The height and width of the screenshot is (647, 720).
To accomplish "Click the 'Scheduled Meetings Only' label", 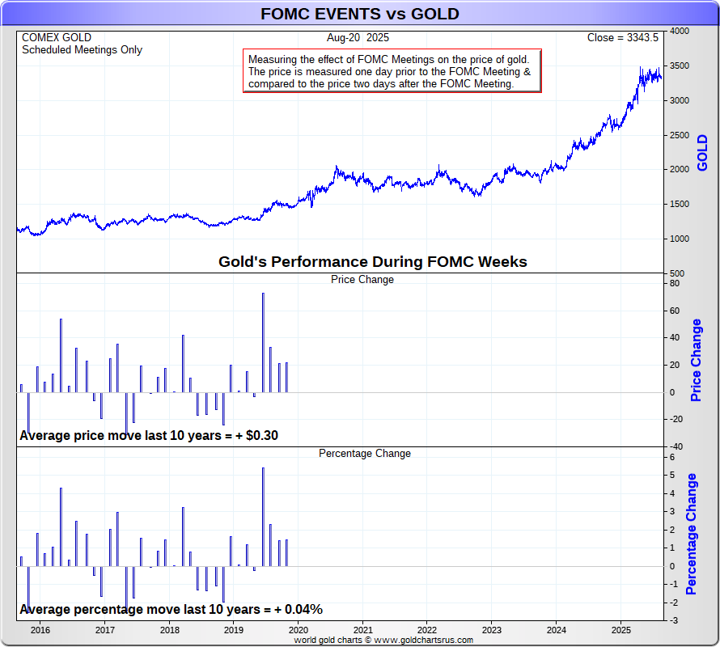I will coord(83,49).
